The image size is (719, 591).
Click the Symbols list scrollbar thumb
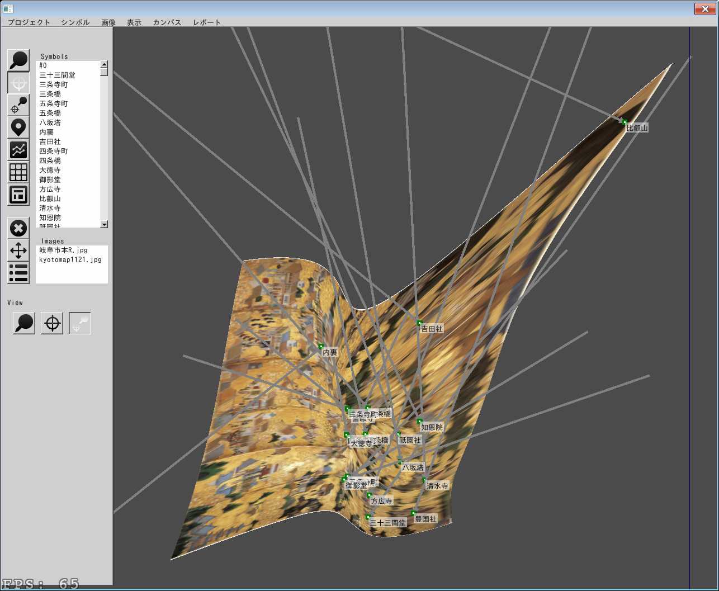[x=104, y=72]
